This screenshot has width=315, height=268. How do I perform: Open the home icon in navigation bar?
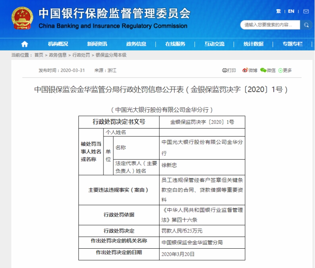[25, 44]
